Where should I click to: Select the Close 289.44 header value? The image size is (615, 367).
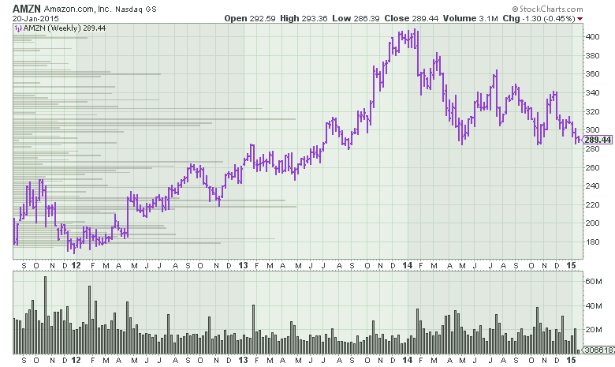[x=411, y=18]
